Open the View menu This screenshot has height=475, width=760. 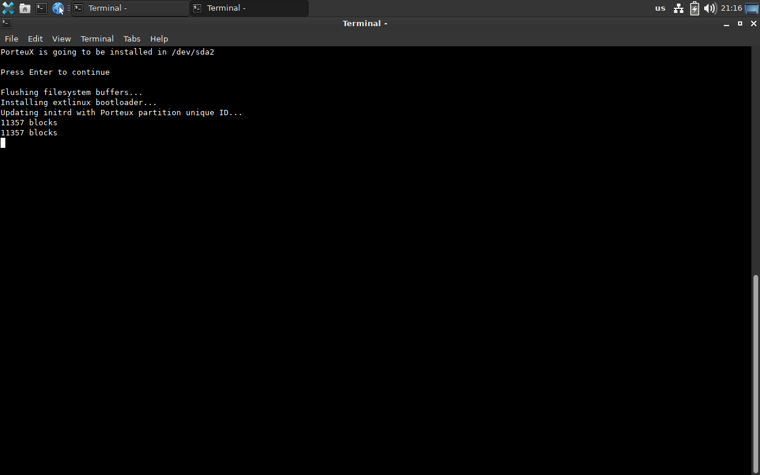[61, 39]
